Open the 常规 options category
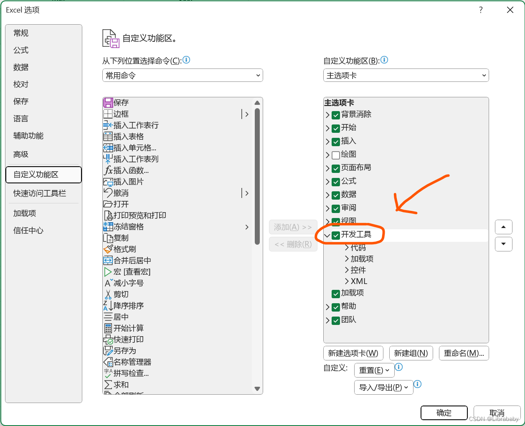Viewport: 525px width, 426px height. tap(43, 33)
